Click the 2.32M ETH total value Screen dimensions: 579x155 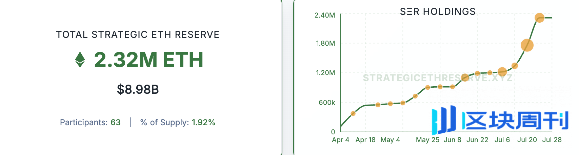149,60
